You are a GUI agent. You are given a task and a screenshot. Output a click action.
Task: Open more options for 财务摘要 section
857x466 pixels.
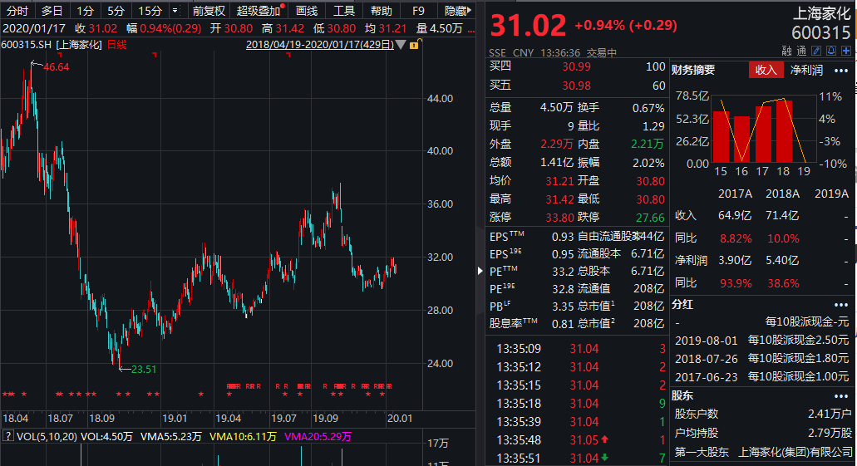coord(840,71)
